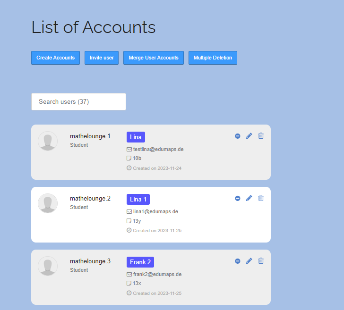Start Multiple Deletion mode

click(x=213, y=58)
